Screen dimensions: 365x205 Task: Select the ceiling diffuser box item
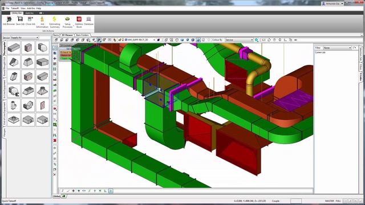pyautogui.click(x=14, y=120)
